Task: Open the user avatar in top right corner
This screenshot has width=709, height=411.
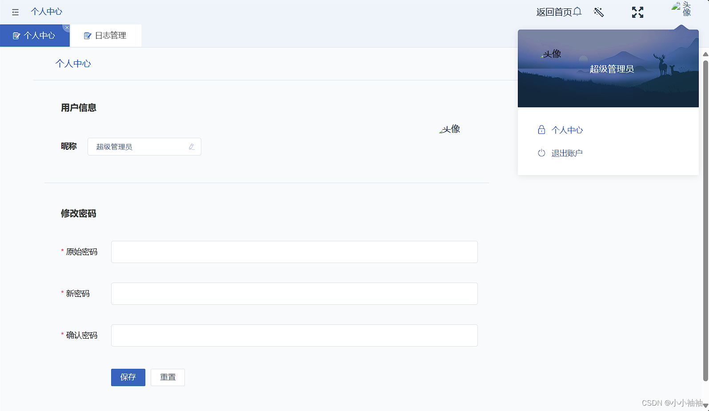Action: point(681,9)
